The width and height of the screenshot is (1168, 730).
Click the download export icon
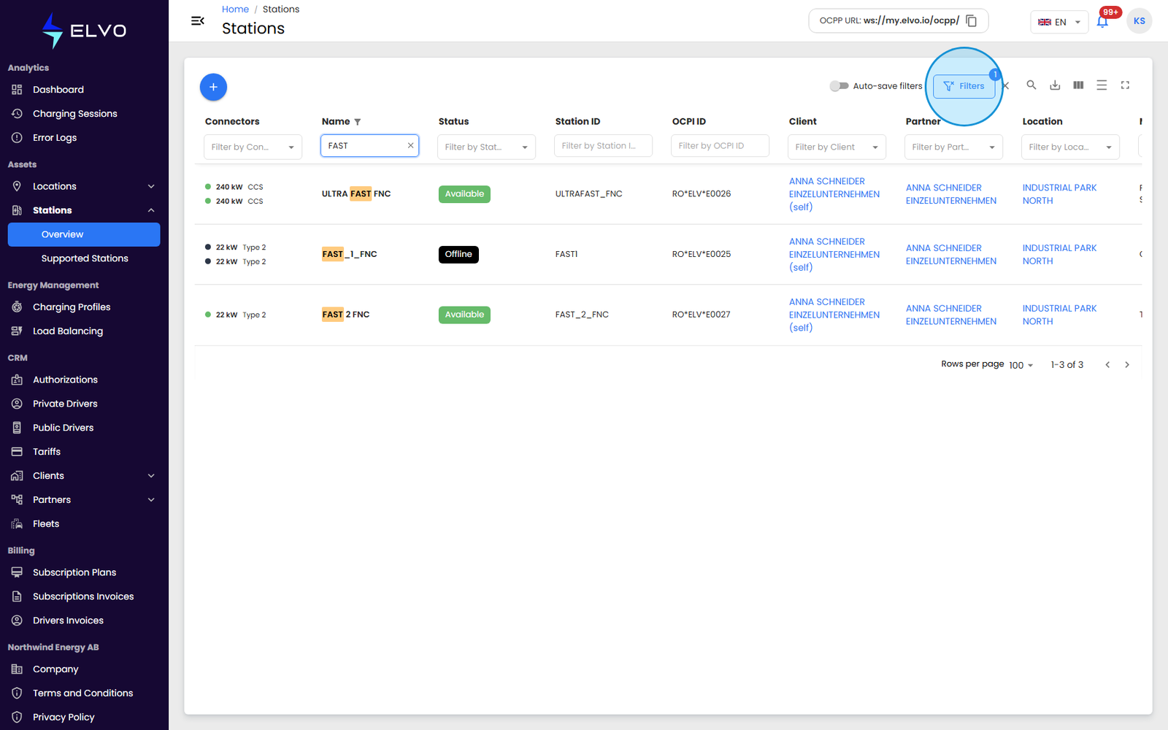click(1055, 85)
